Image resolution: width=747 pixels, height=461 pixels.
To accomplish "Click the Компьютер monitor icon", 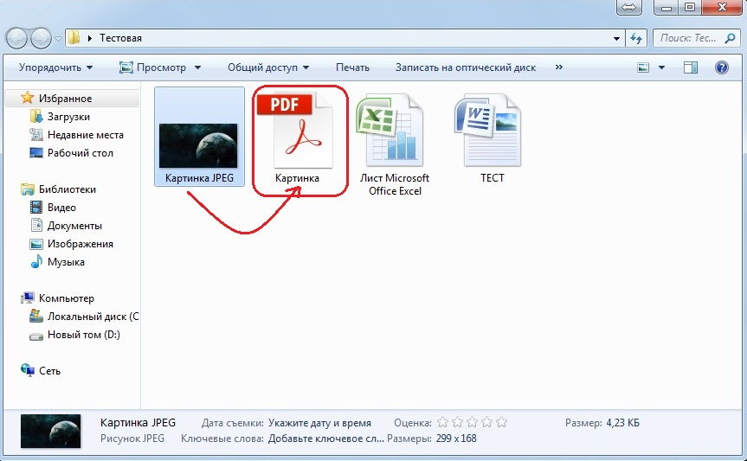I will coord(28,298).
